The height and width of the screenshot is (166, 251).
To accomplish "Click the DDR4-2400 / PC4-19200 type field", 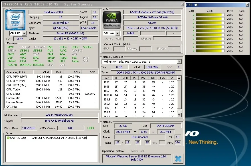I will coord(146,72).
